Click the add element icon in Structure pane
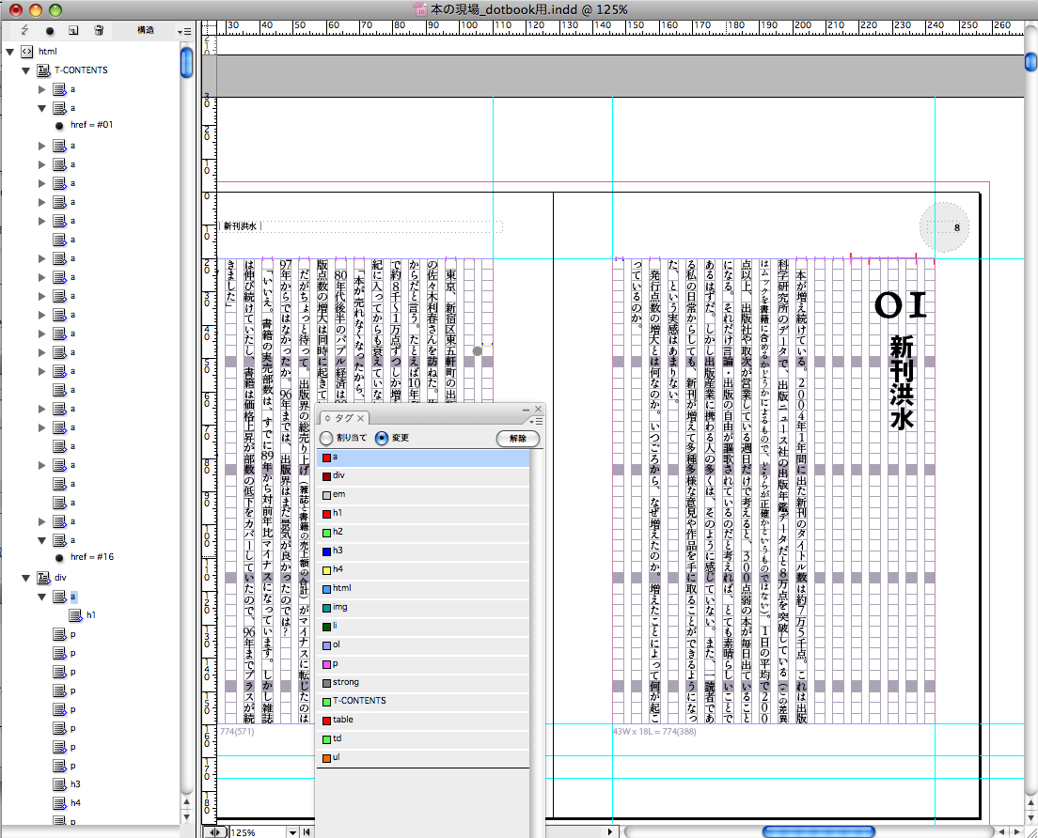 coord(73,30)
